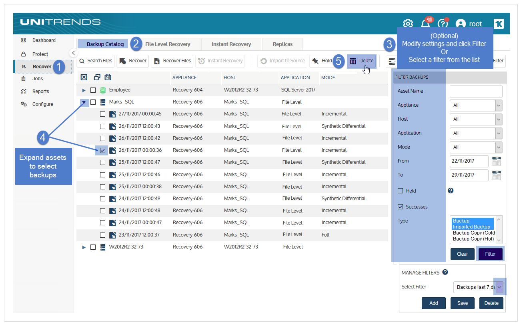Check the 25/11/2017 12:00:47 backup checkbox

pos(102,162)
